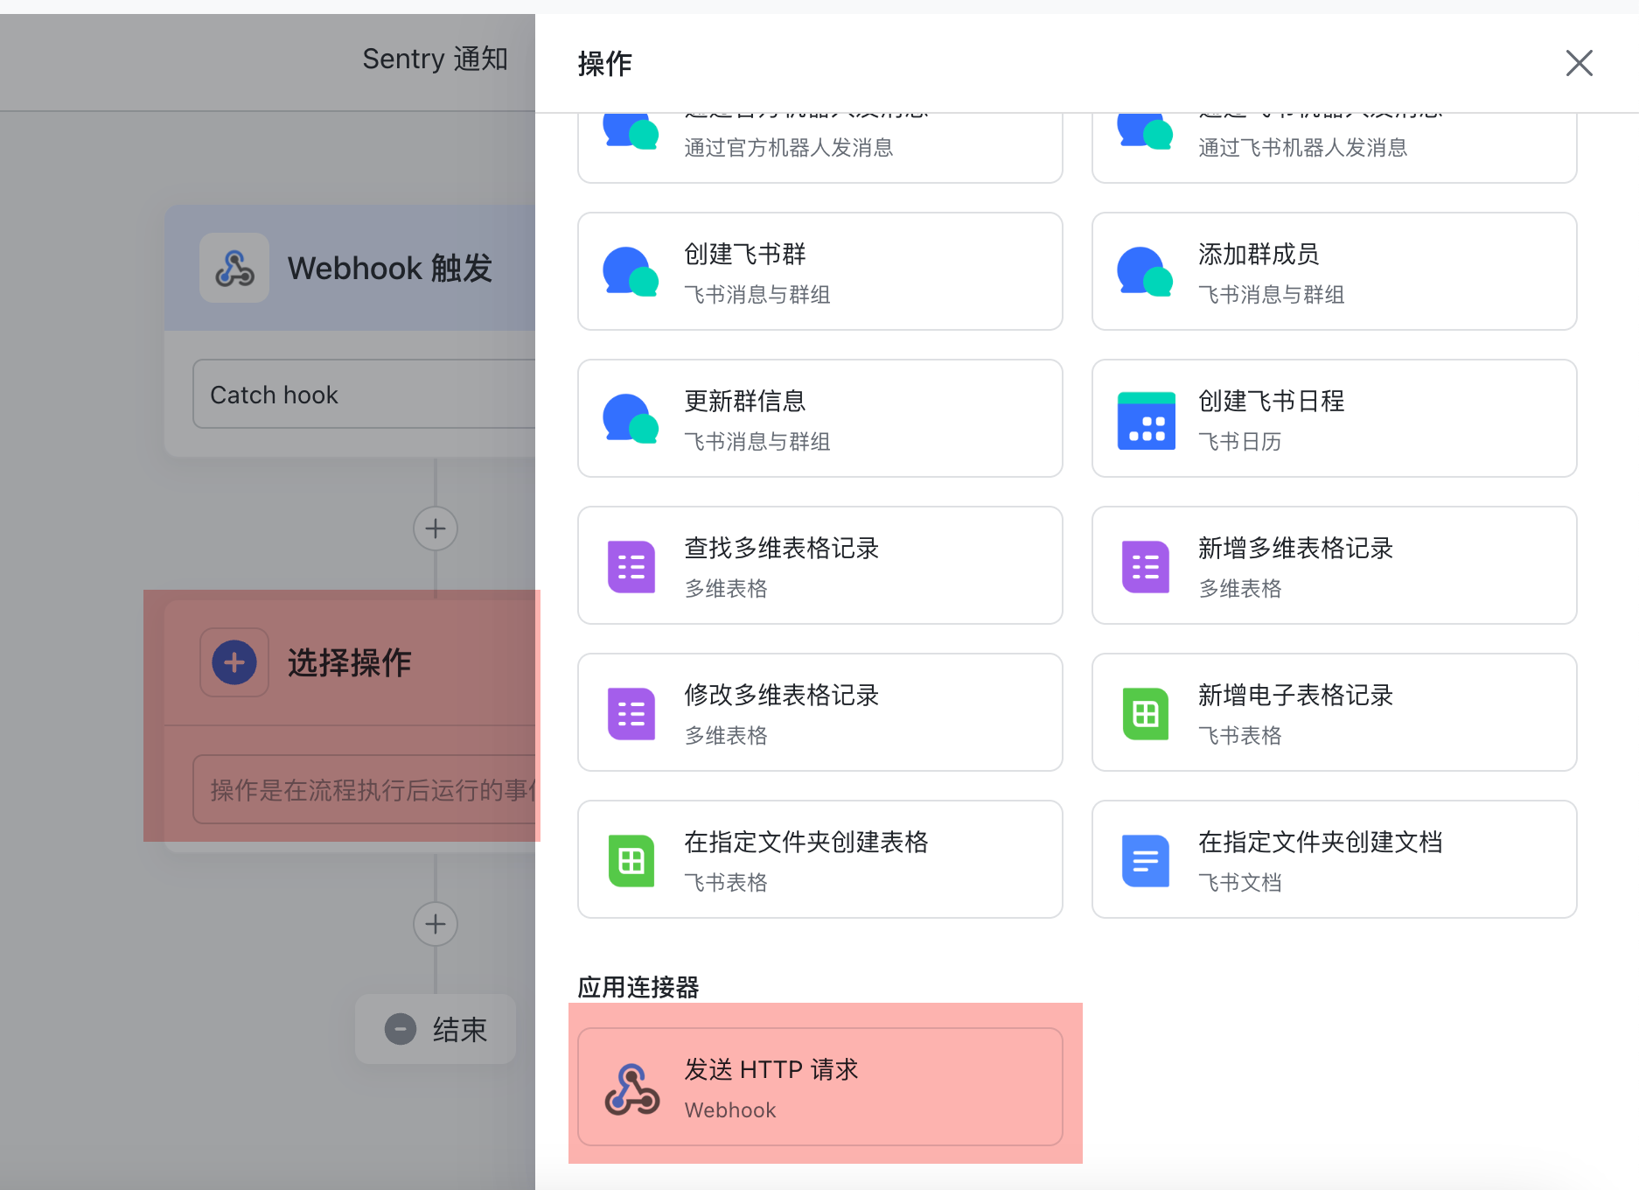Viewport: 1639px width, 1190px height.
Task: Click the Webhook 触发 node icon
Action: [234, 268]
